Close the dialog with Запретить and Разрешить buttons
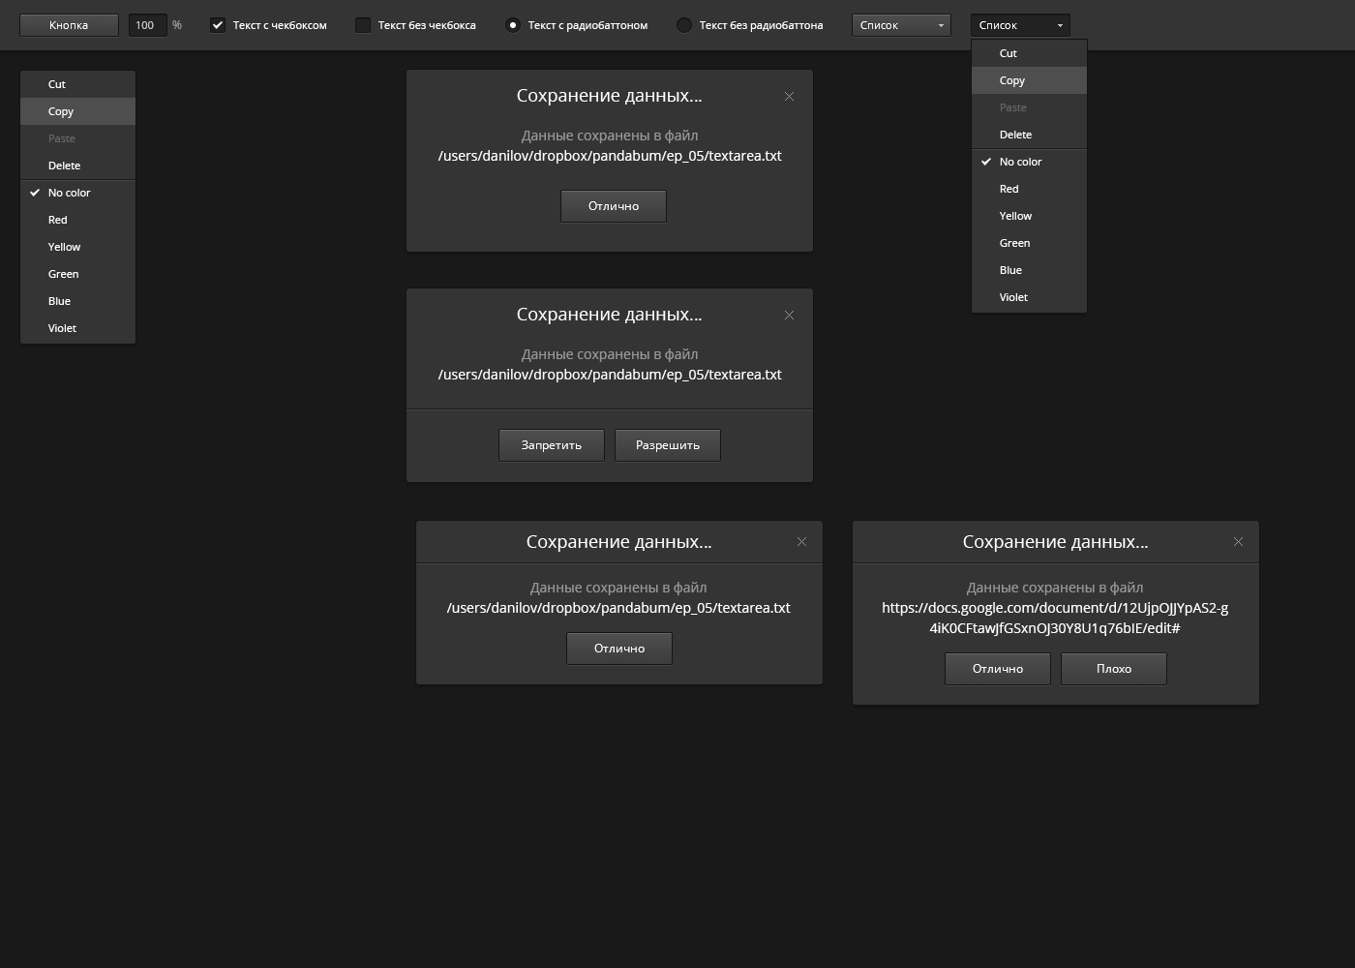1355x968 pixels. click(x=789, y=316)
